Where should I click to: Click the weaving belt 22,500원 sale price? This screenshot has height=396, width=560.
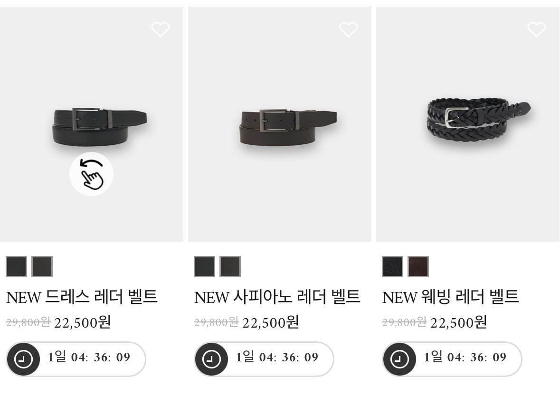coord(458,322)
